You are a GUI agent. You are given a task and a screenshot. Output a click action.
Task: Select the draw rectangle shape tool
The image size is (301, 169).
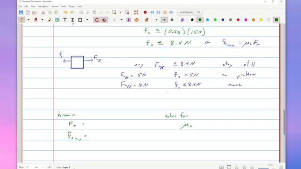80,20
